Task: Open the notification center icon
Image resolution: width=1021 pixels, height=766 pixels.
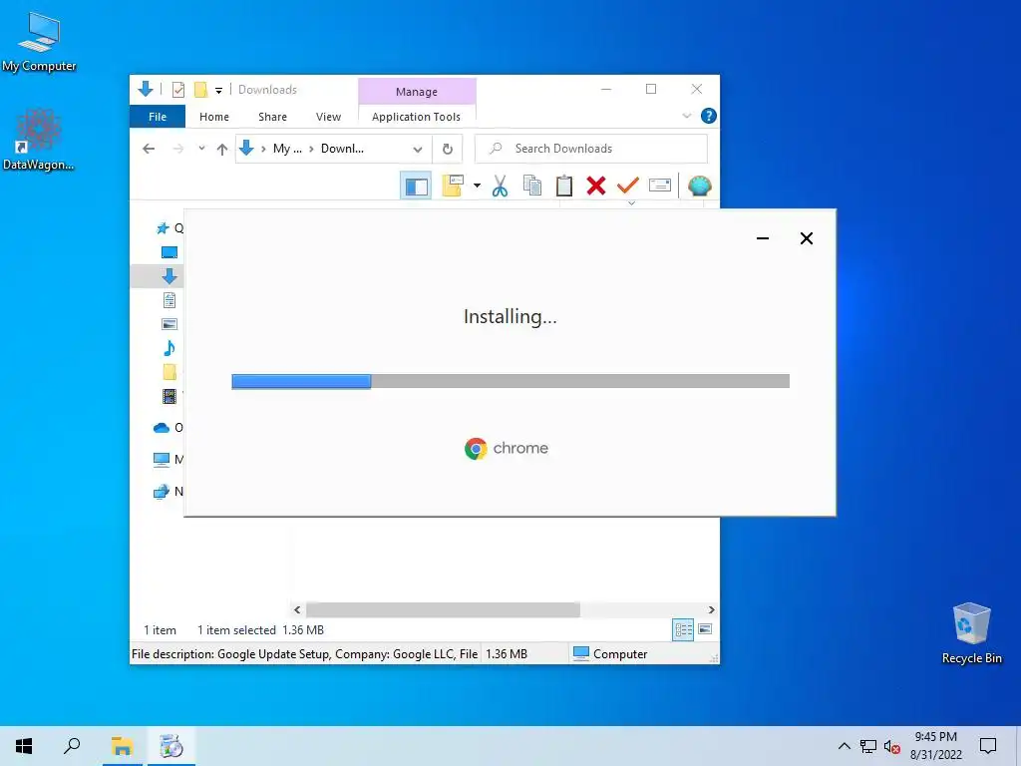Action: point(988,746)
